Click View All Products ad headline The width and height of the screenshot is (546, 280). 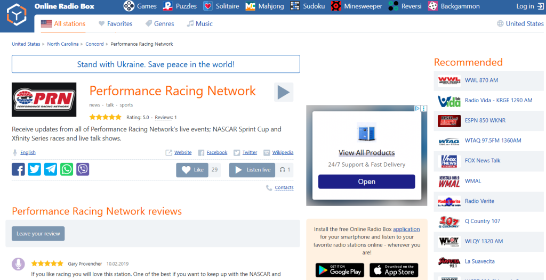(x=367, y=153)
